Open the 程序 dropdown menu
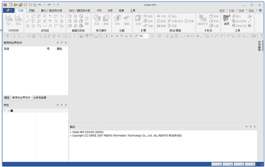 tap(223, 11)
